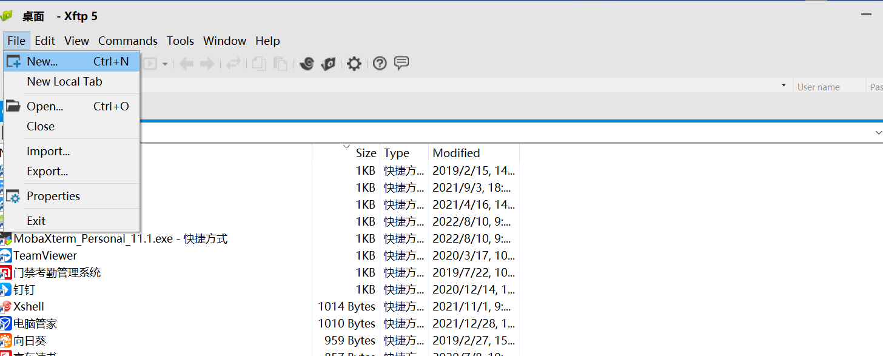Click the 2021/12/28 modified date
883x356 pixels.
click(x=474, y=324)
